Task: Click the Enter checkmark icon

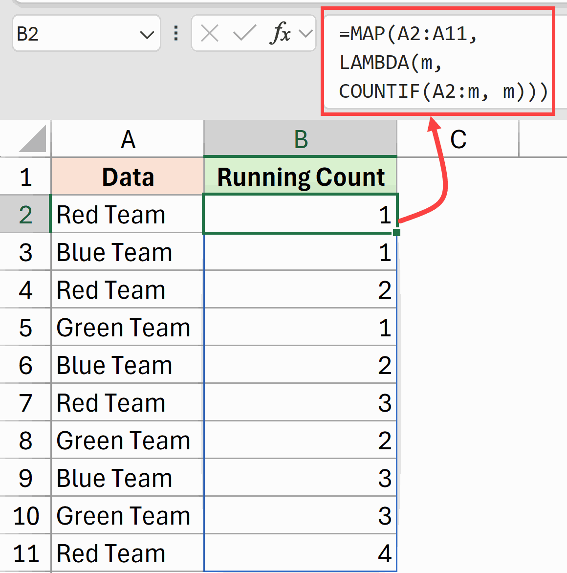Action: 242,33
